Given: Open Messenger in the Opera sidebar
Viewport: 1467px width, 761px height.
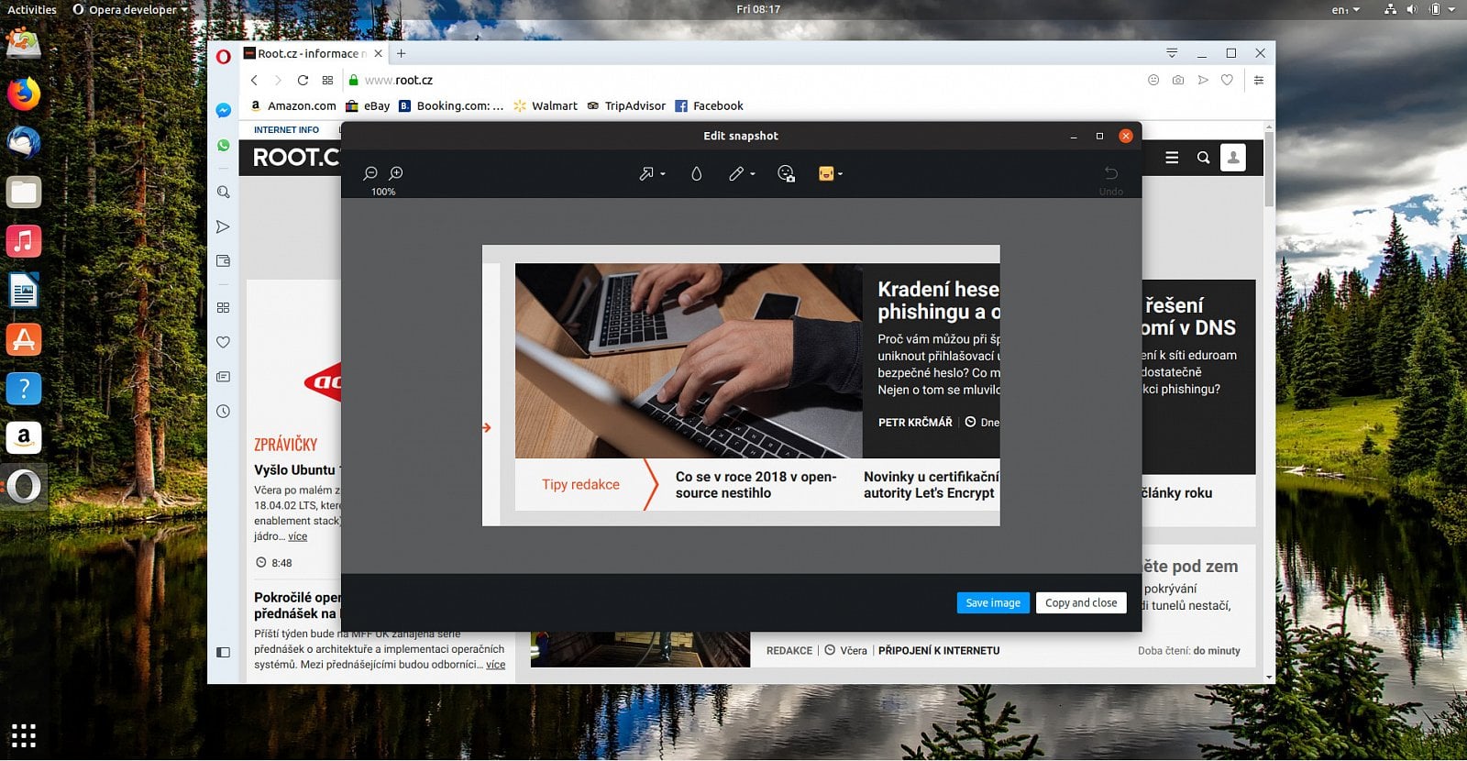Looking at the screenshot, I should [223, 110].
